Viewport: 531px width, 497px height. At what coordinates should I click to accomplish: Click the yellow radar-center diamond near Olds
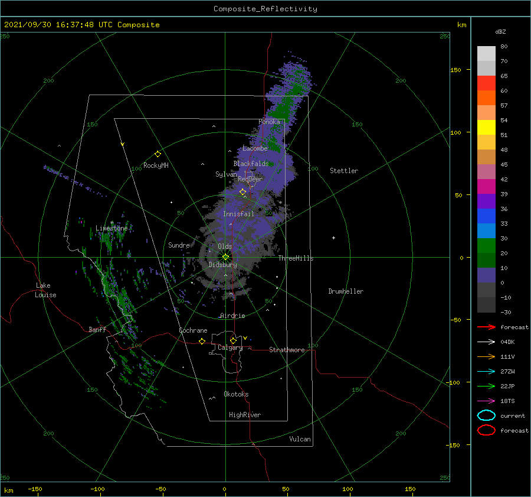coord(225,257)
